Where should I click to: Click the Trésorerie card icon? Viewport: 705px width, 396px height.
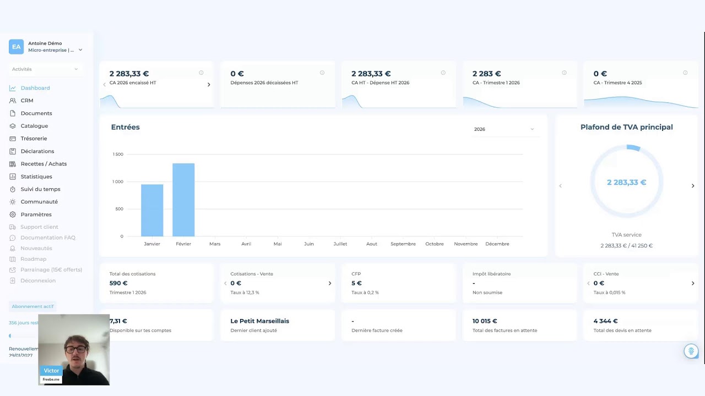point(13,139)
